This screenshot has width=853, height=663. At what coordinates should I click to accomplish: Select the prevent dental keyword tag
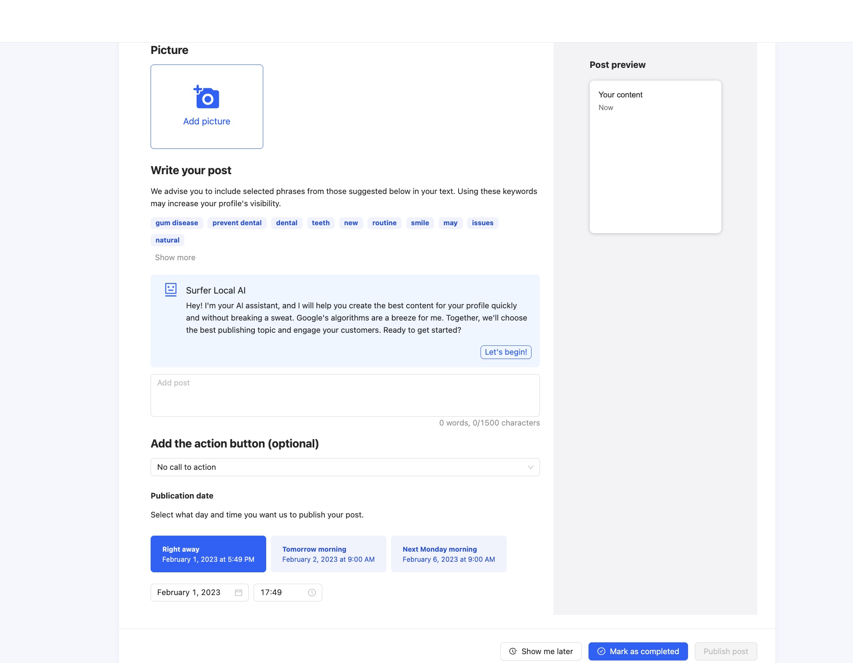click(x=237, y=223)
